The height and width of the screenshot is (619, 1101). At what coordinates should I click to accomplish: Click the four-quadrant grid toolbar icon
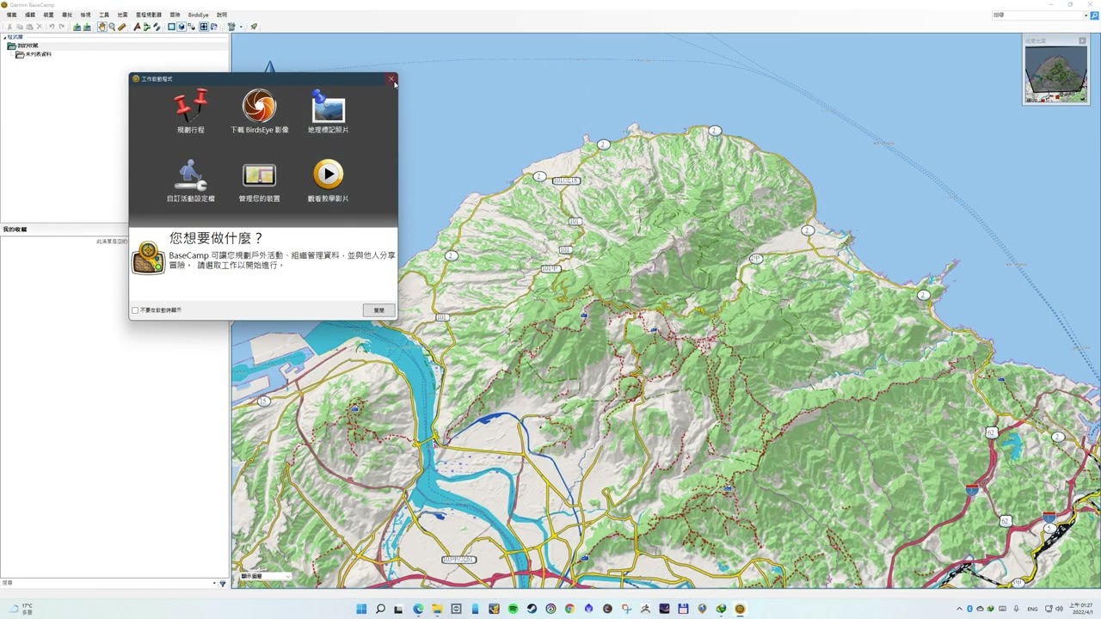pyautogui.click(x=204, y=27)
